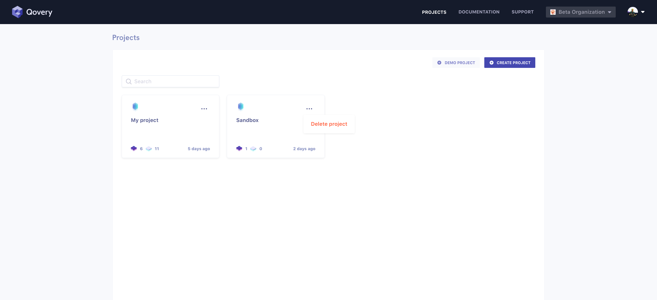Click the Qovery logo icon
Viewport: 657px width, 300px height.
pyautogui.click(x=17, y=12)
